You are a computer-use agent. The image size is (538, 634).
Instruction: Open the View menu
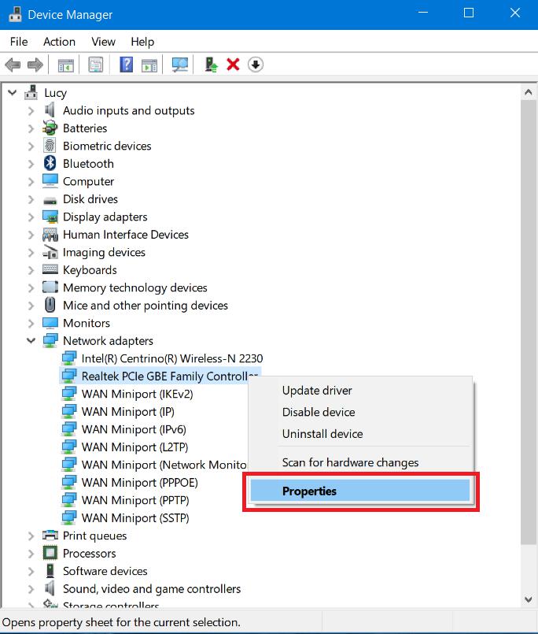click(103, 42)
